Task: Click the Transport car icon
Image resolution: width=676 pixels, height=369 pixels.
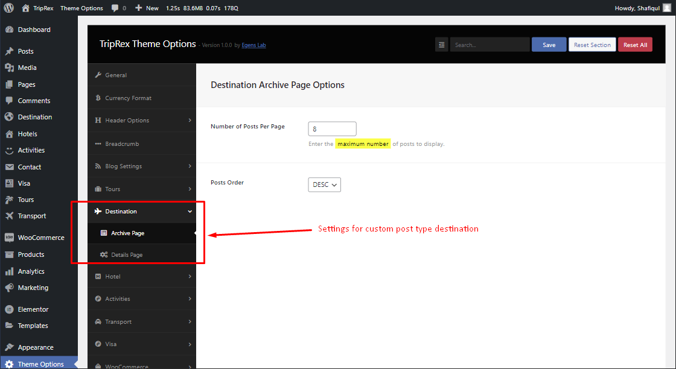Action: tap(98, 321)
